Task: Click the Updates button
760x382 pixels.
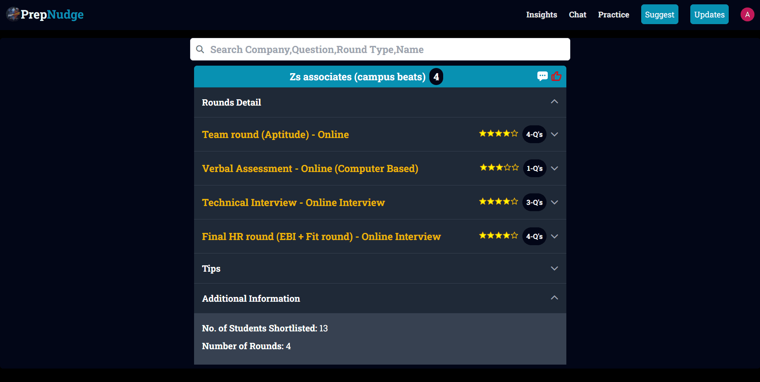Action: [x=709, y=14]
